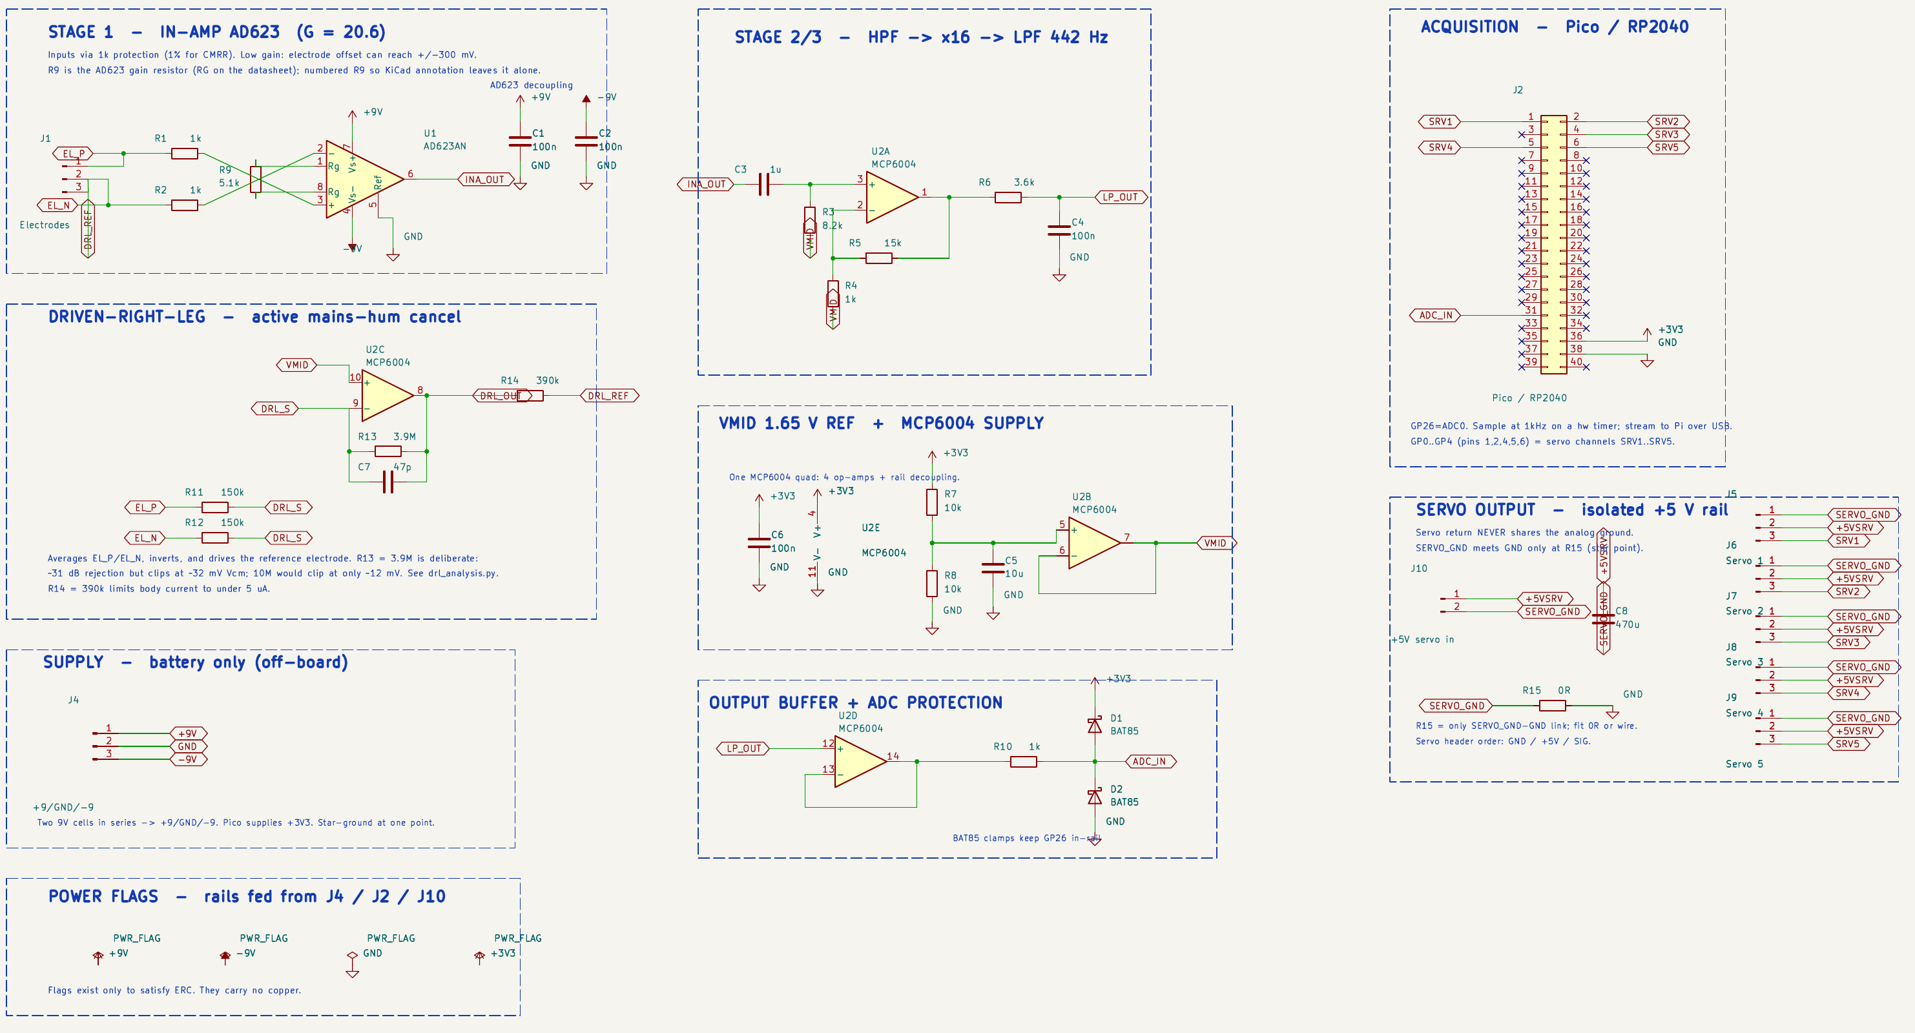Screen dimensions: 1915x1033
Task: Click the R5 15k feedback resistor
Action: [878, 258]
